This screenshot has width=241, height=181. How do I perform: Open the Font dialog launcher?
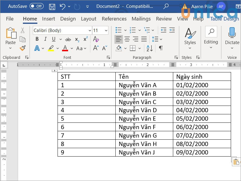108,57
